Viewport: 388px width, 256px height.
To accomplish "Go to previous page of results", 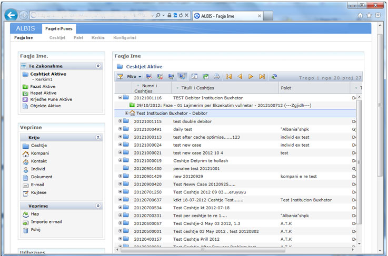I will click(240, 77).
